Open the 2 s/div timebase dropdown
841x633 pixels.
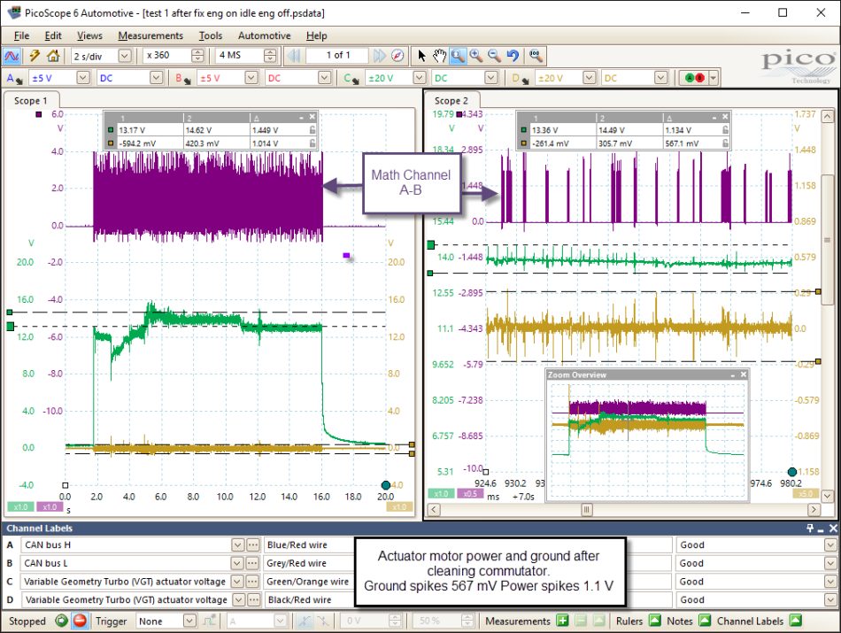click(x=125, y=55)
